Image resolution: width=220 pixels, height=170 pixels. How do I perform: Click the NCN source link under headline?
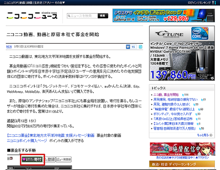(x=9, y=46)
